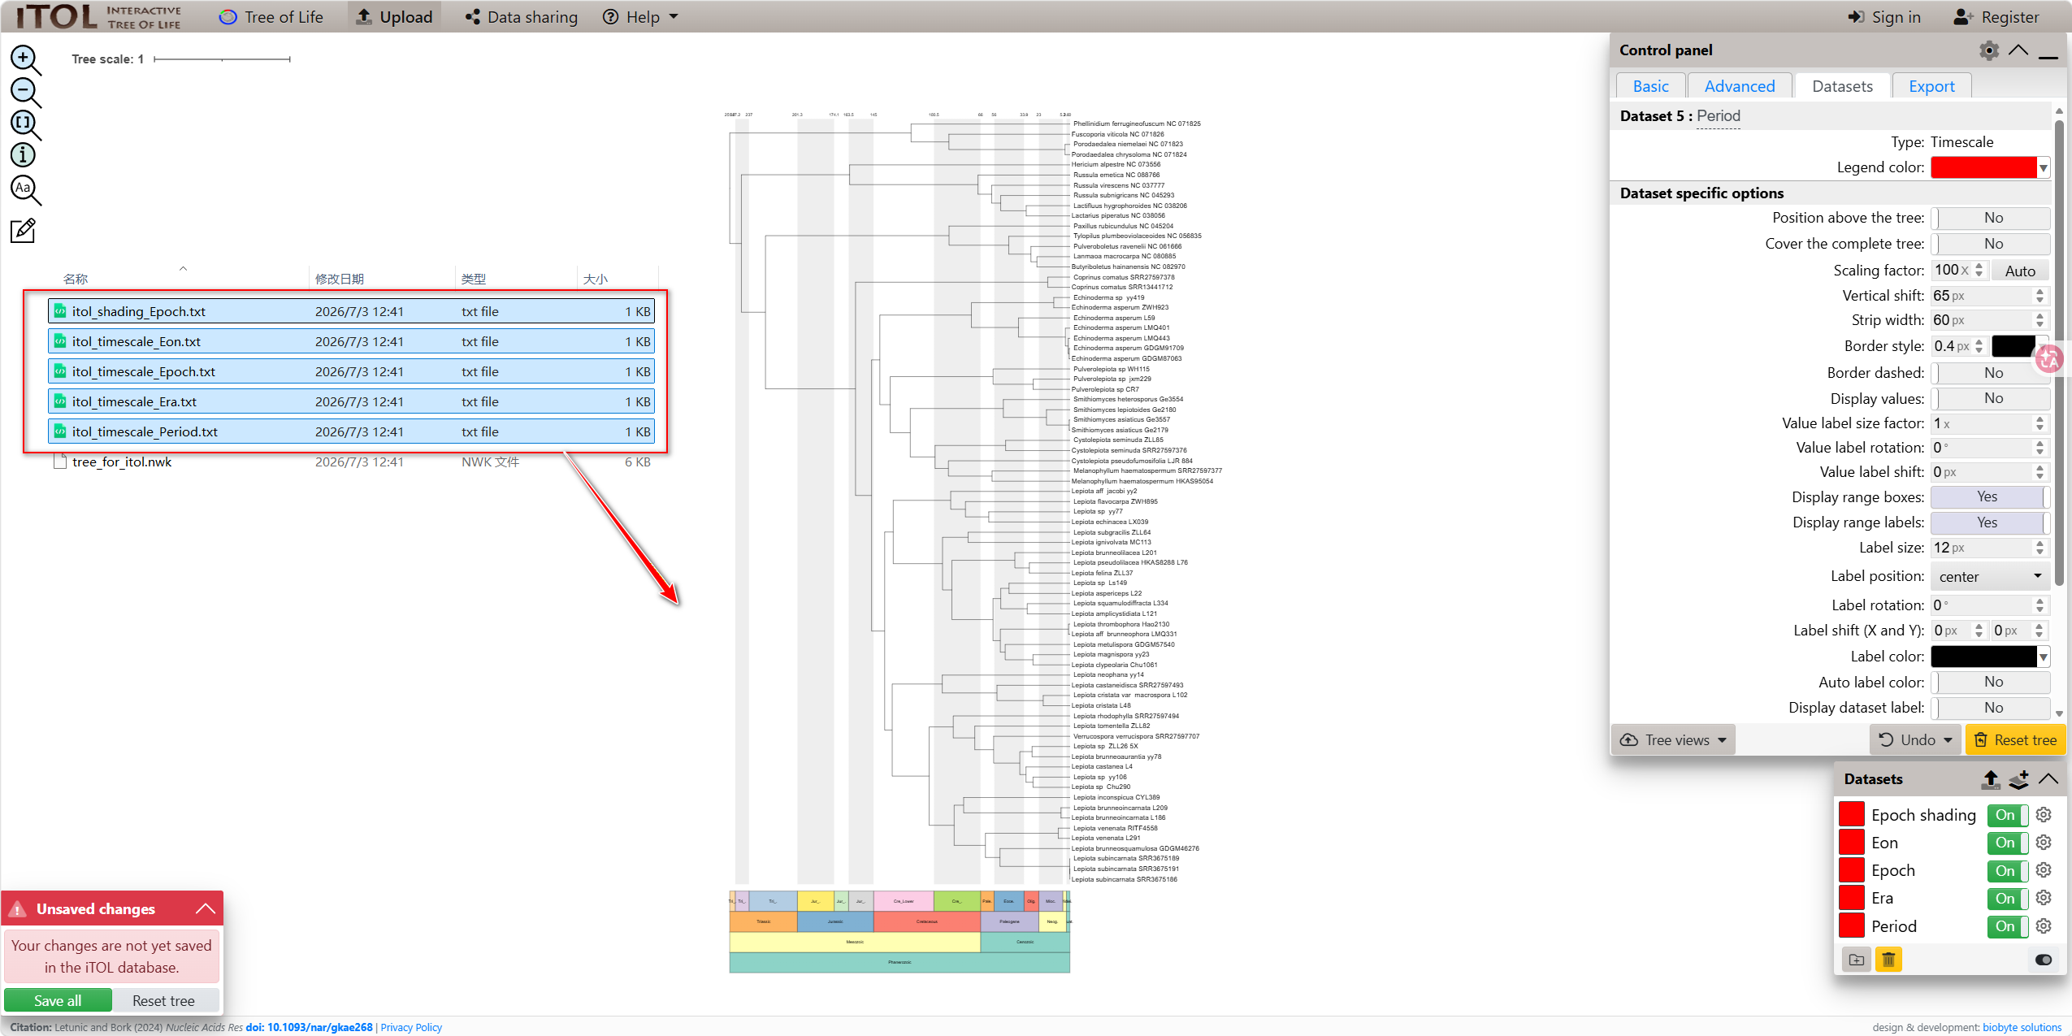Turn off the Period dataset
This screenshot has height=1036, width=2072.
pyautogui.click(x=2008, y=926)
